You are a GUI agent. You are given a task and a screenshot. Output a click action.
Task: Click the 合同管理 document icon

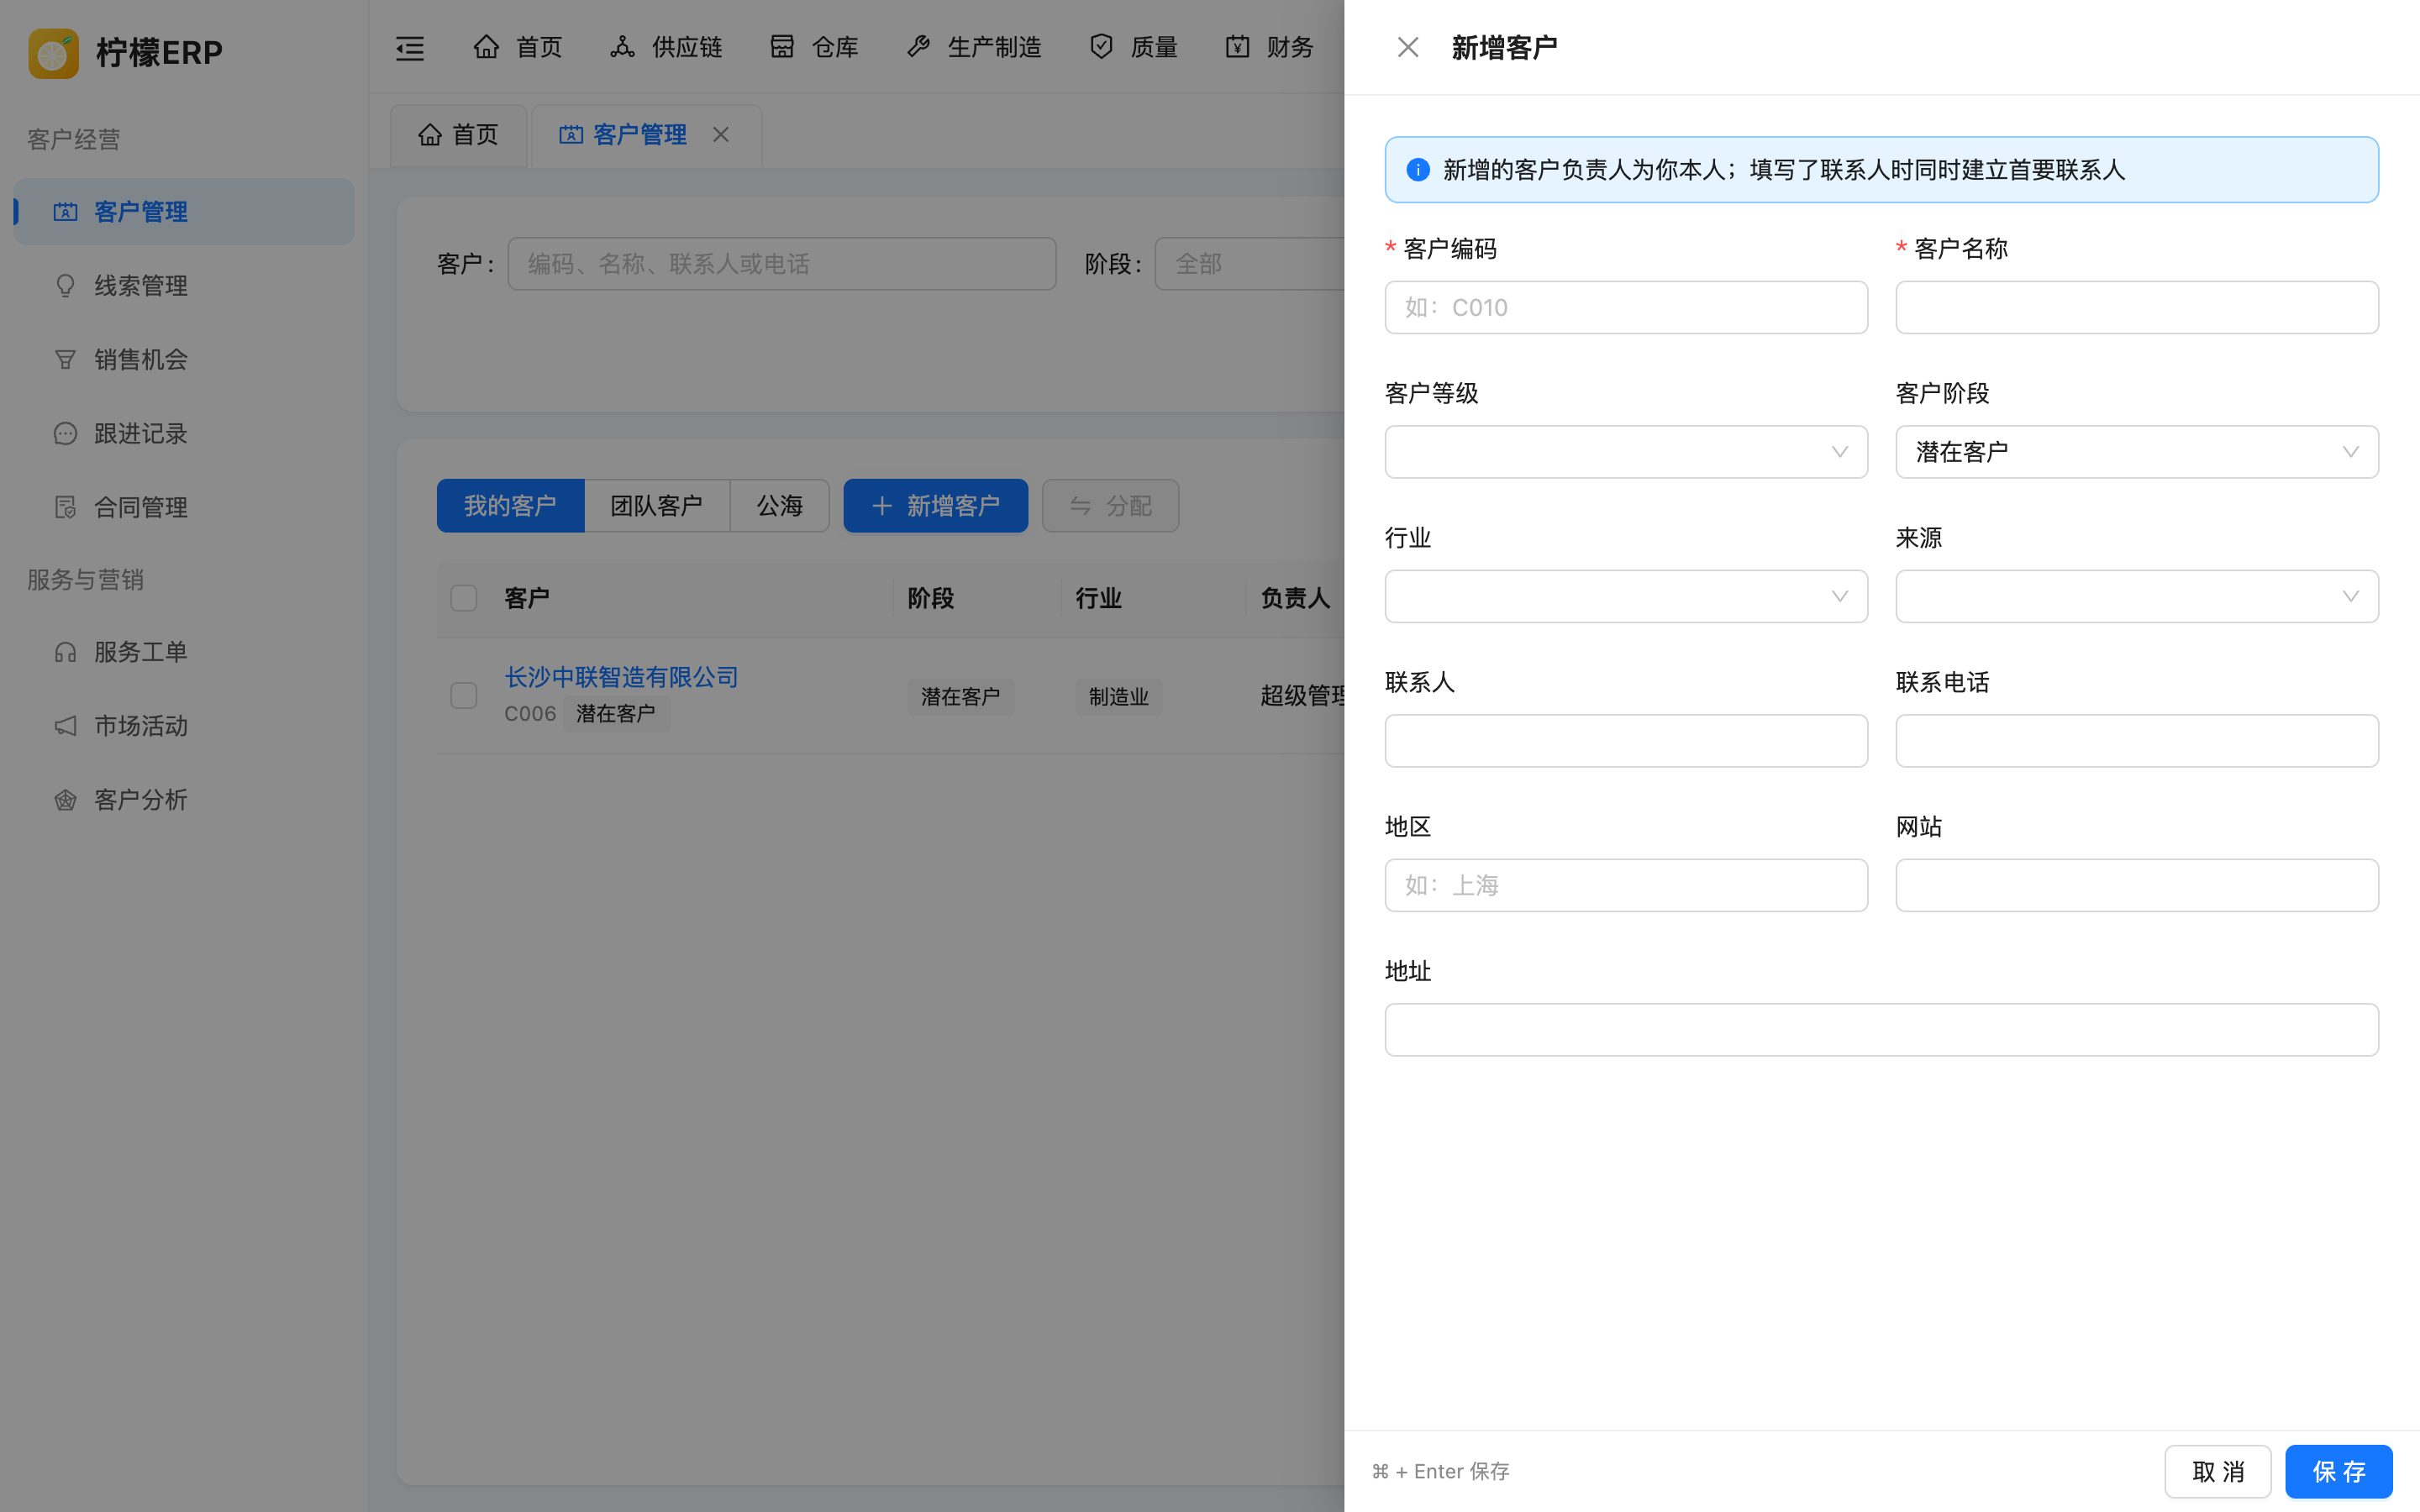pyautogui.click(x=65, y=508)
